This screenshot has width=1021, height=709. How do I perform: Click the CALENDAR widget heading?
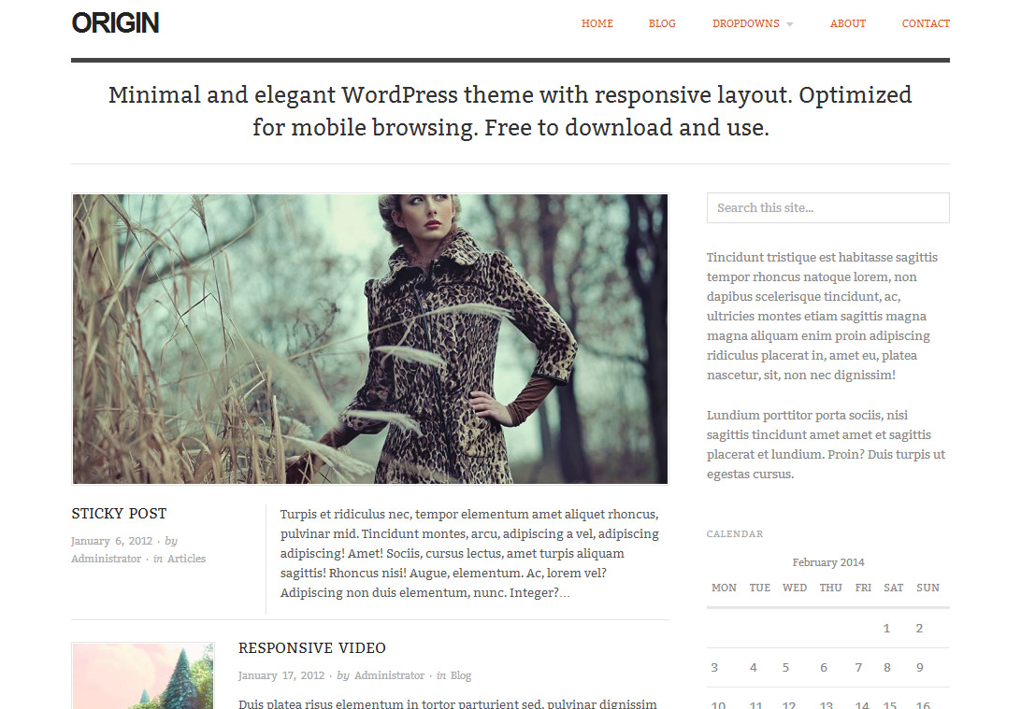point(735,534)
